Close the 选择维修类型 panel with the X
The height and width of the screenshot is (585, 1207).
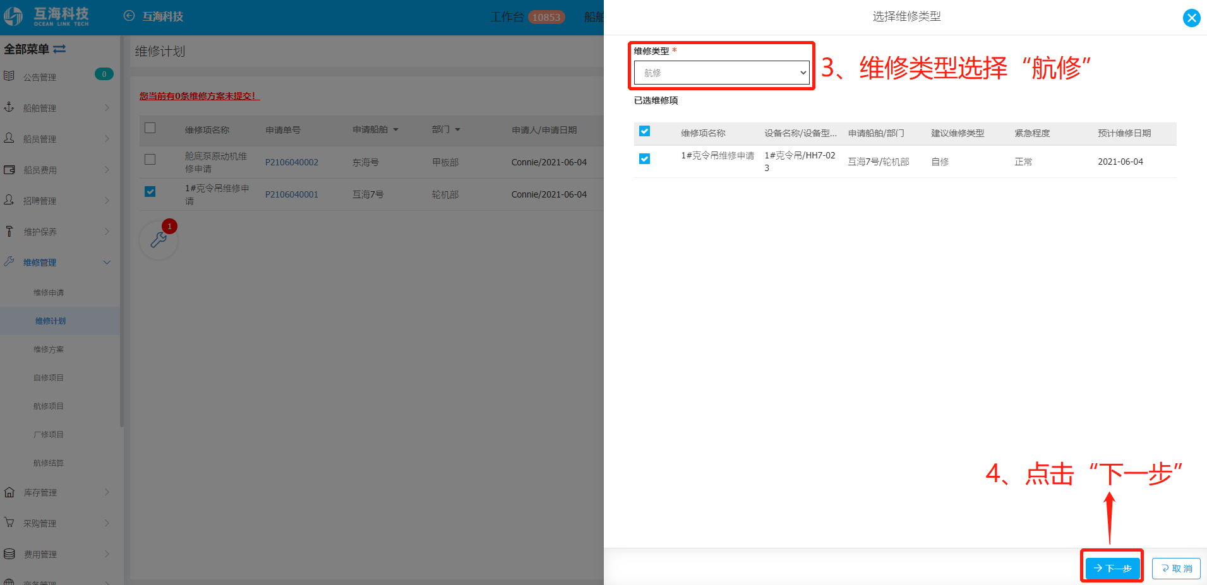pos(1191,18)
